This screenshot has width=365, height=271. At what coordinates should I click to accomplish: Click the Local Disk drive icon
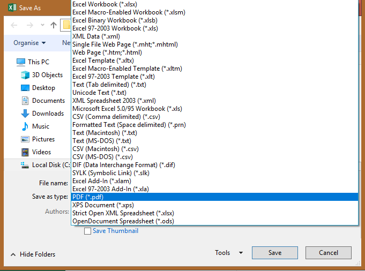25,165
